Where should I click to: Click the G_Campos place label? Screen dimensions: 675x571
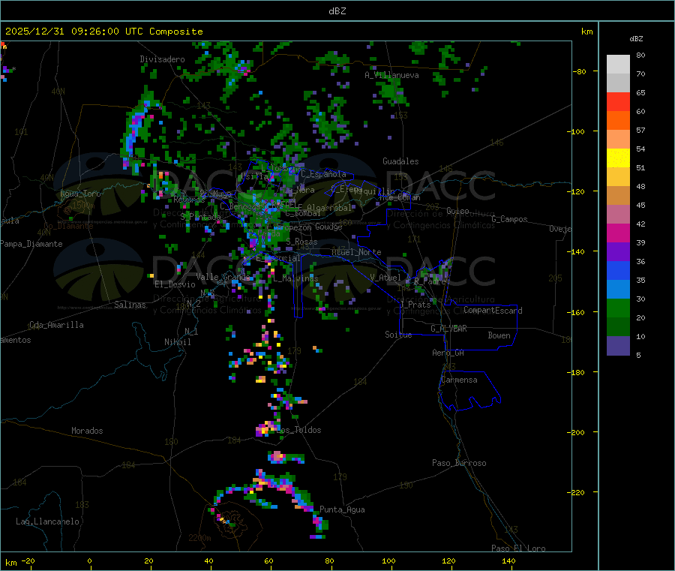point(509,219)
